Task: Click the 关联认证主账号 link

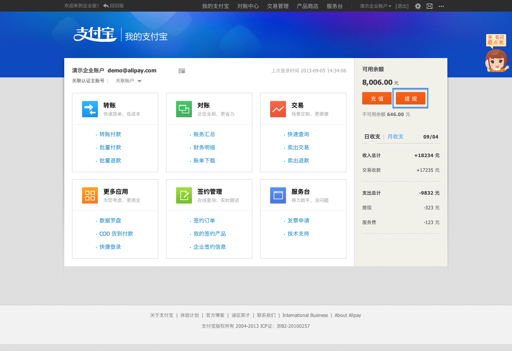Action: (88, 81)
